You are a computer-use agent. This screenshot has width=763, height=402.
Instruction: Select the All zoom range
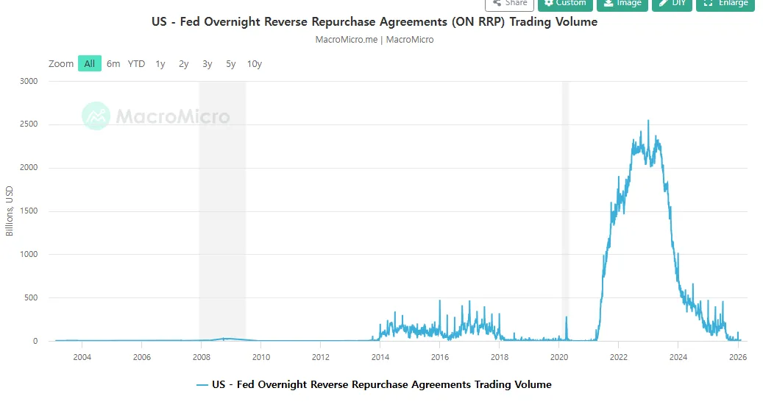click(x=89, y=64)
